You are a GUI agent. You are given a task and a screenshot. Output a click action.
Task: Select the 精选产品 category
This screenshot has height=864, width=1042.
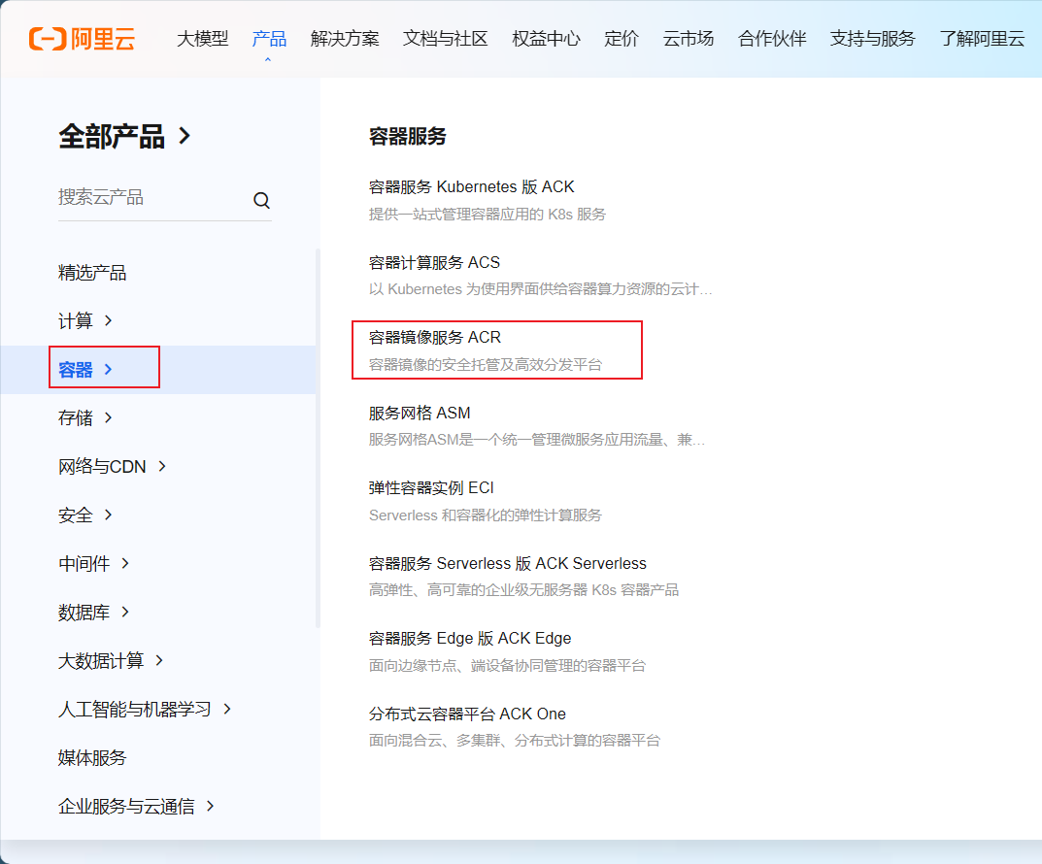(92, 272)
